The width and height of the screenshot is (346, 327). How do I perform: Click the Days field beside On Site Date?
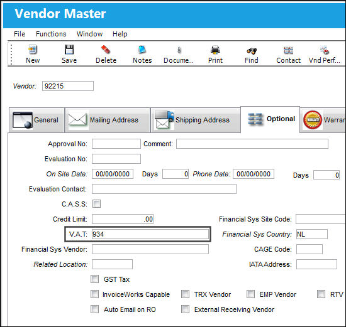(x=176, y=174)
